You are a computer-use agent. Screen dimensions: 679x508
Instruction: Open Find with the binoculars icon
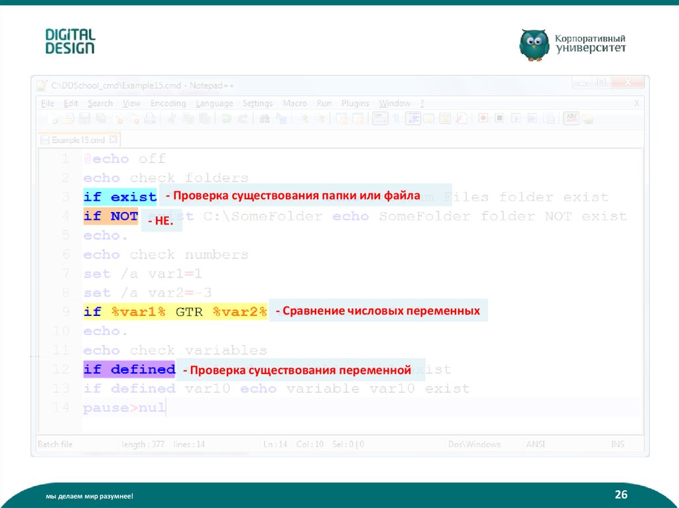click(264, 119)
